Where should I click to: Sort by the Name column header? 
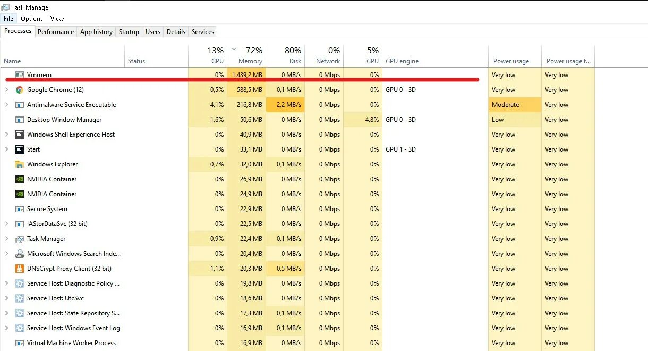click(62, 56)
